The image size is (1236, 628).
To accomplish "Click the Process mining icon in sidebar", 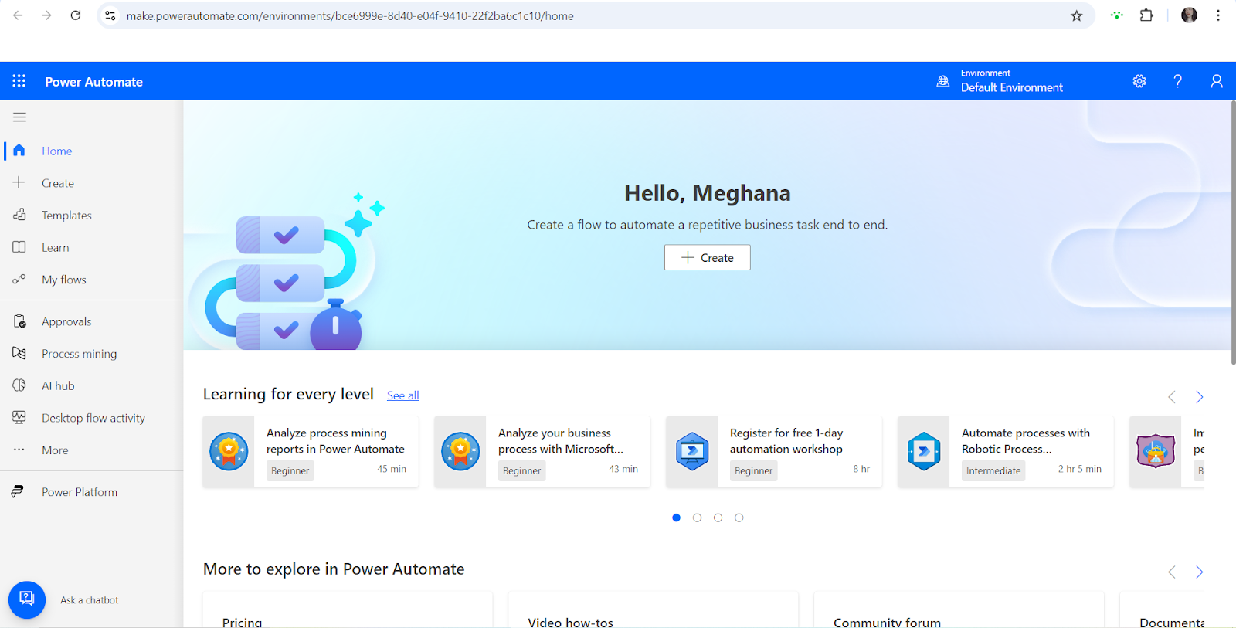I will 19,353.
